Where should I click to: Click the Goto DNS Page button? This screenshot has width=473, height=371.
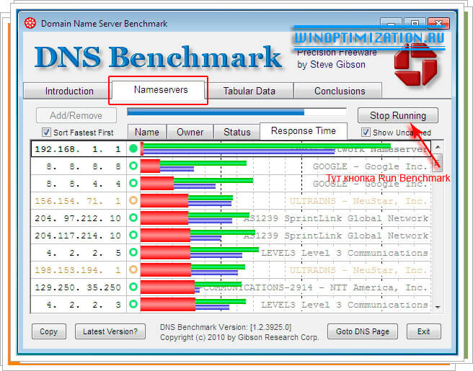tap(362, 332)
